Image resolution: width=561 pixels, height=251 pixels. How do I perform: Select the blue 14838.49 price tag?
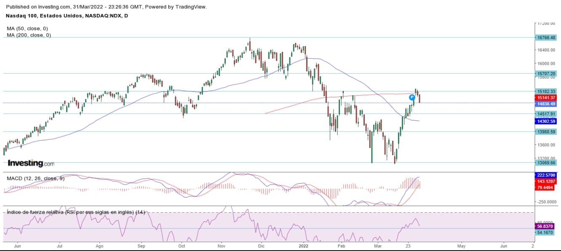[546, 104]
